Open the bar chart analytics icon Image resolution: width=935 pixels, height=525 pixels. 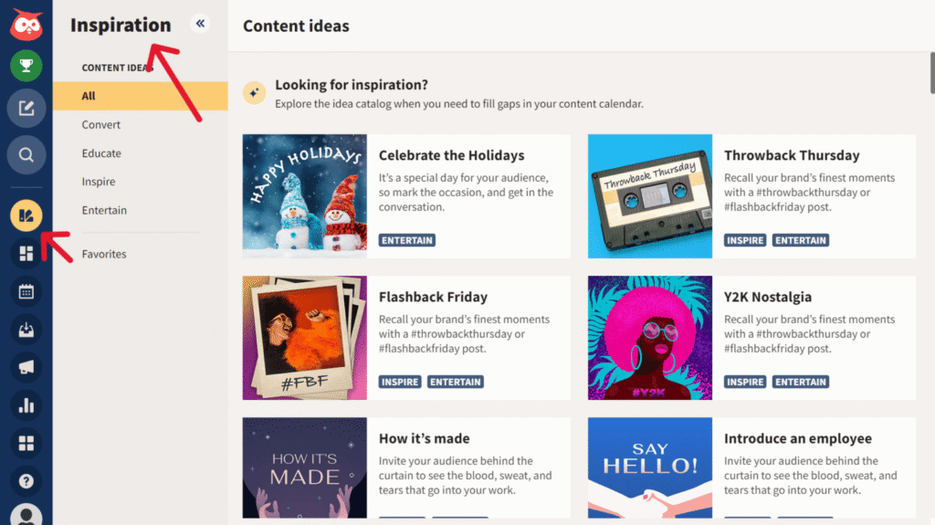pyautogui.click(x=26, y=405)
